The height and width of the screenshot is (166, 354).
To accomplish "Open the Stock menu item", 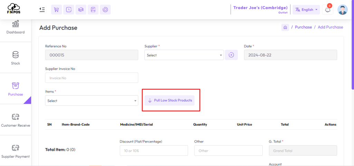I will [x=15, y=63].
